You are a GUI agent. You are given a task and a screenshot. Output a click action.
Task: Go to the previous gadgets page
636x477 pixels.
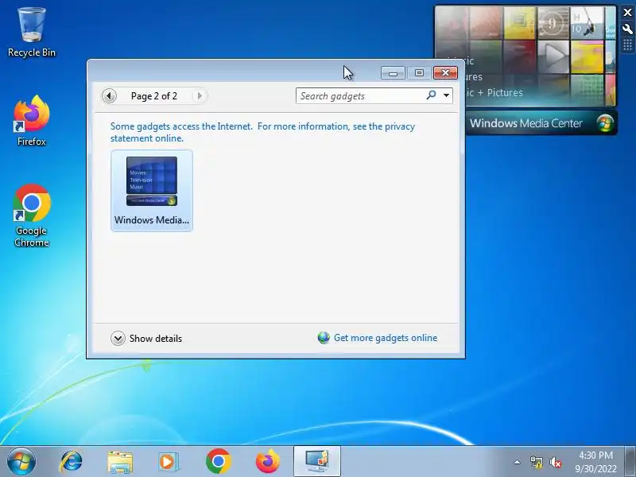coord(109,96)
